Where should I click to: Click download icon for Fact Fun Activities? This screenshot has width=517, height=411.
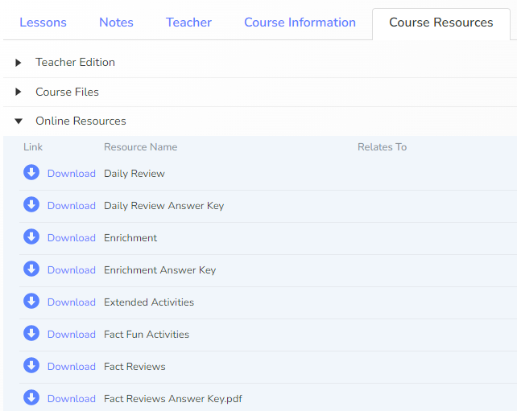point(31,333)
